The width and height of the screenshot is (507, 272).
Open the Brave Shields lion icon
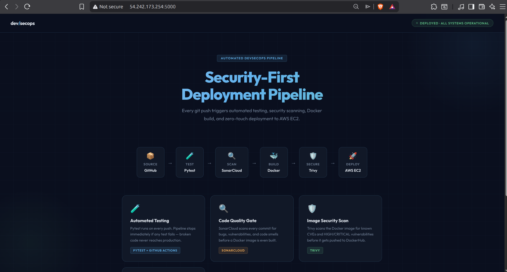[x=380, y=7]
